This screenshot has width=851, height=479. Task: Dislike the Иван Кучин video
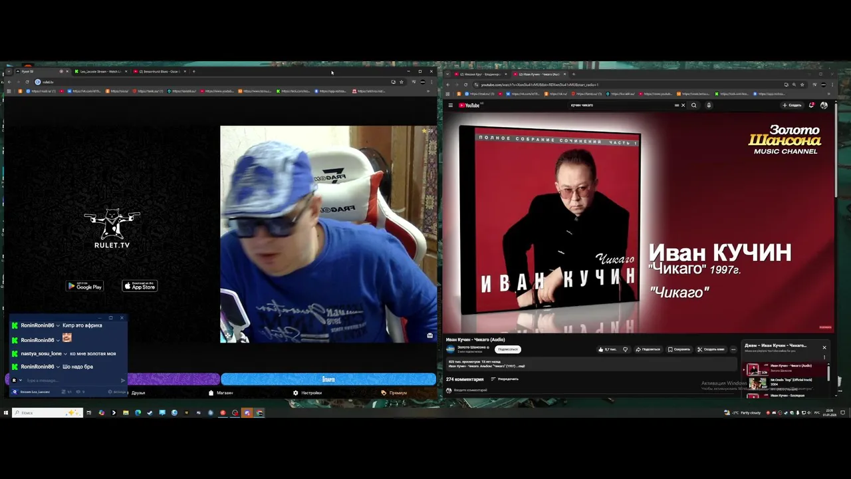point(625,349)
